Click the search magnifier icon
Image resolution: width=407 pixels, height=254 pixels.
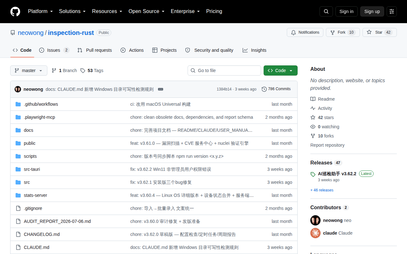[x=326, y=11]
